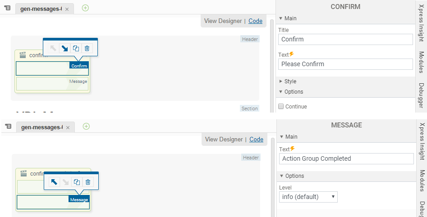Delete the selected Confirm element with the trash icon
Image resolution: width=427 pixels, height=217 pixels.
(87, 48)
